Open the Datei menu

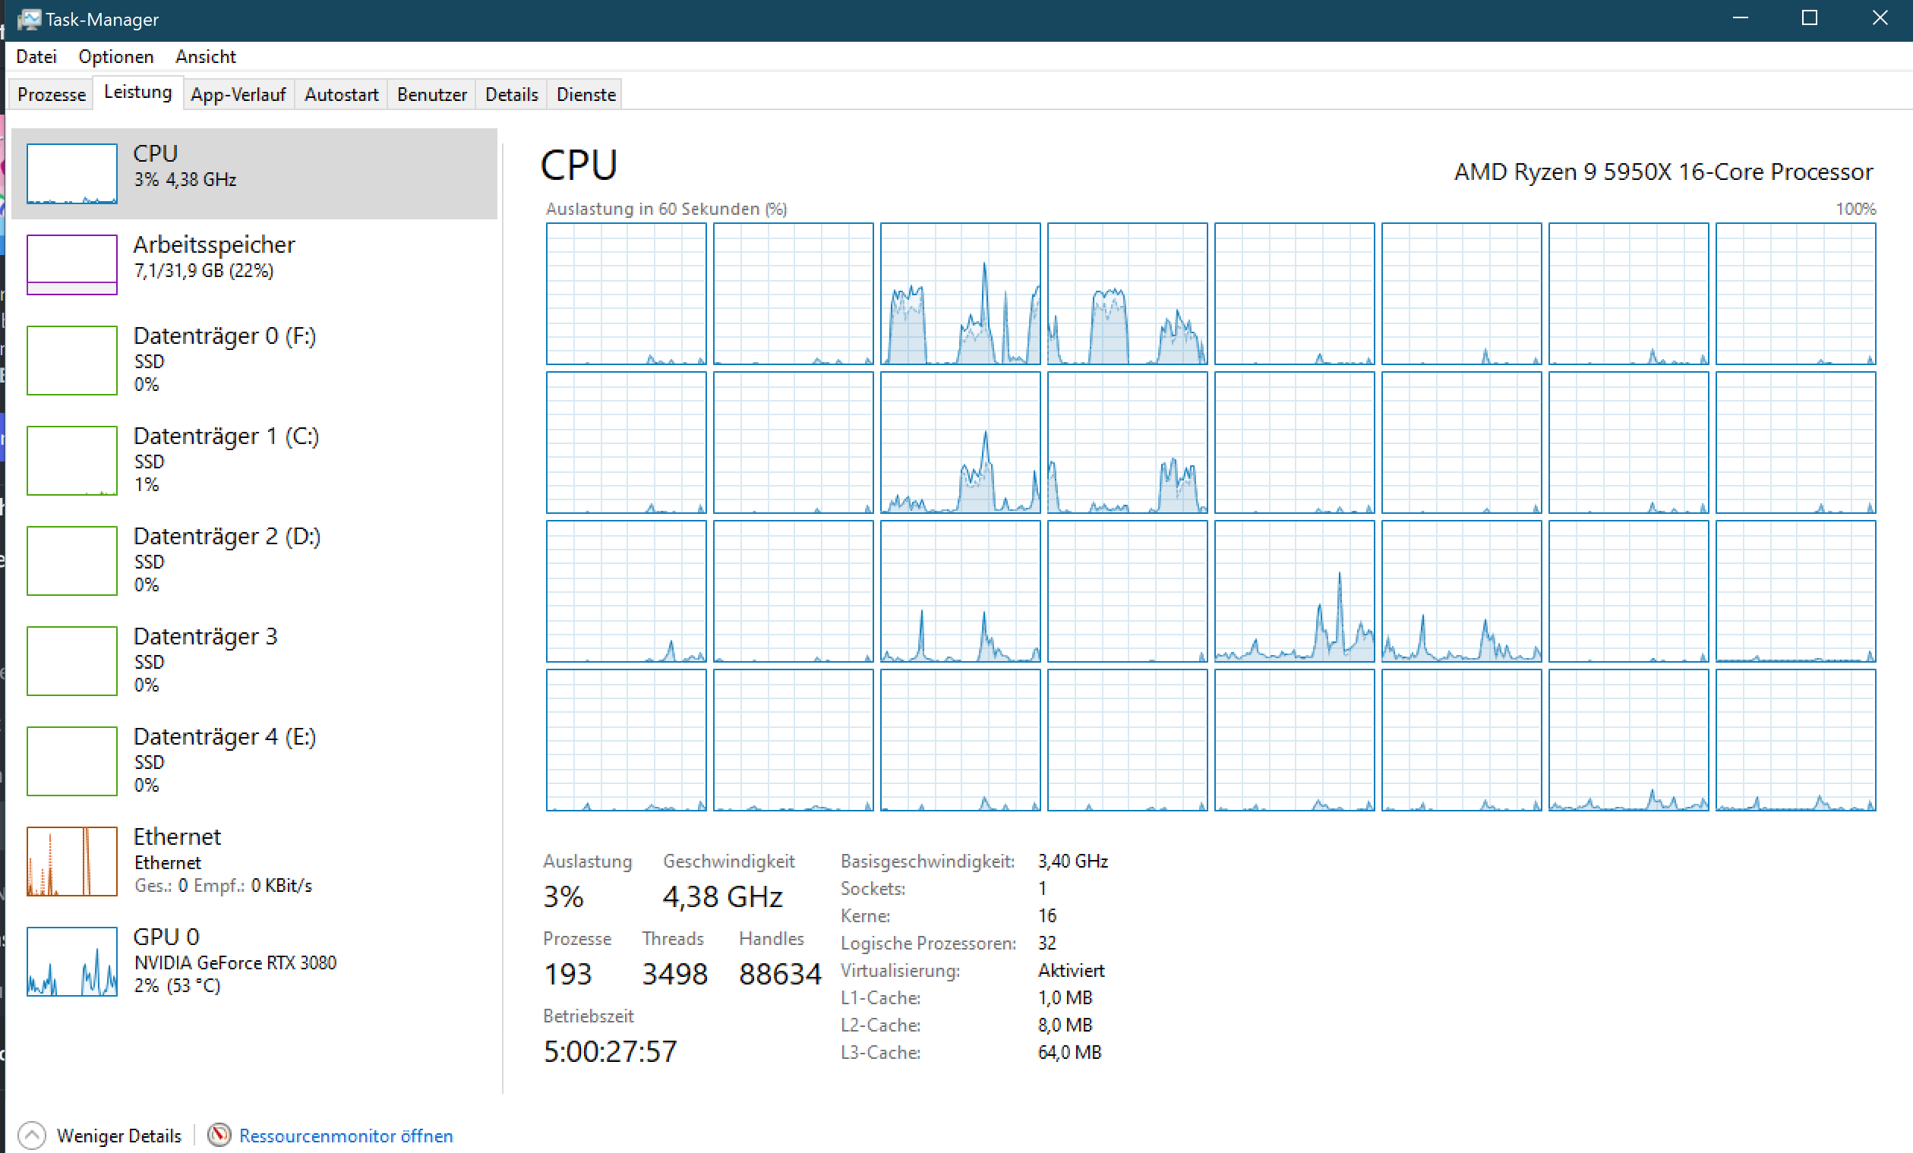click(x=36, y=57)
